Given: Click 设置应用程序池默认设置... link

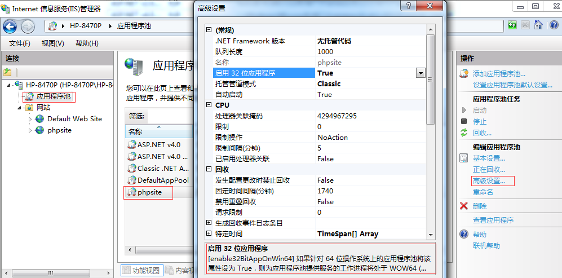Looking at the screenshot, I should 512,85.
